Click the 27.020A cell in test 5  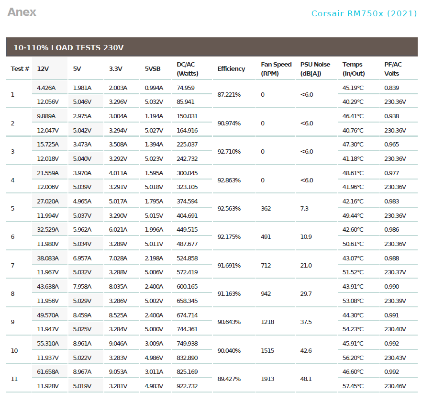click(48, 202)
